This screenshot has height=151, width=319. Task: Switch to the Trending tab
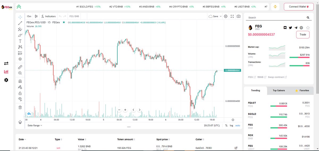pos(255,90)
